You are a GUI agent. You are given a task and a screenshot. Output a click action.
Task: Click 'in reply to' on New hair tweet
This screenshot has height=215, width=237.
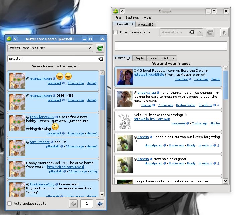click(x=206, y=163)
